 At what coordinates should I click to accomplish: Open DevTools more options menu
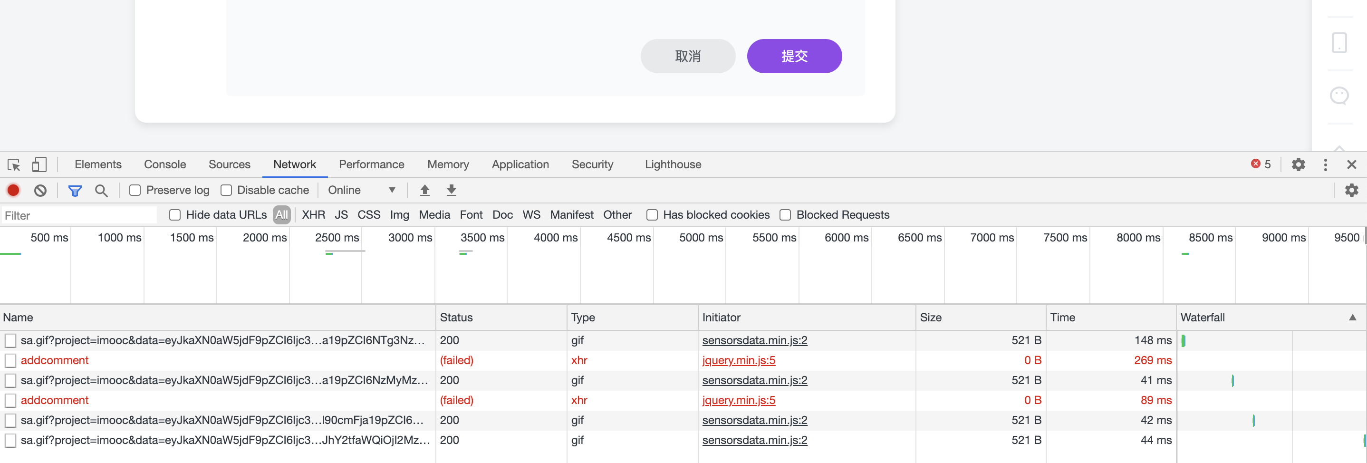[x=1325, y=164]
